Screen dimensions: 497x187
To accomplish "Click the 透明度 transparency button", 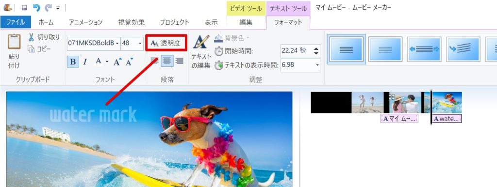I will tap(166, 43).
